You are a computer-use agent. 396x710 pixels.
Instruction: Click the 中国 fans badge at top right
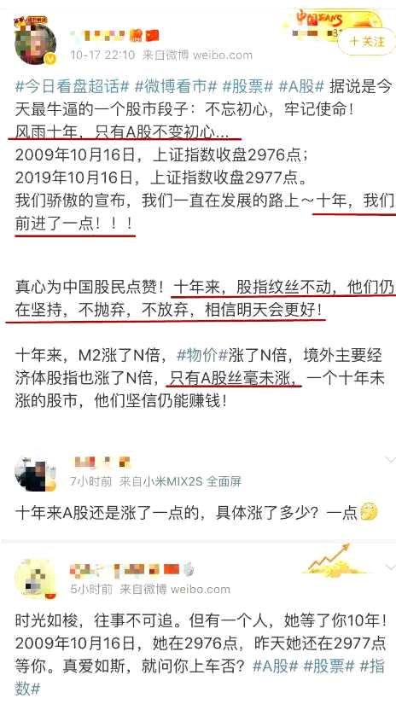pyautogui.click(x=335, y=20)
